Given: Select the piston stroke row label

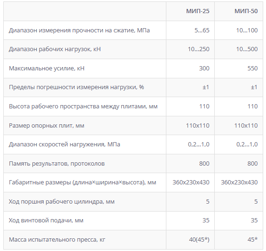Looking at the screenshot, I should (x=62, y=202).
